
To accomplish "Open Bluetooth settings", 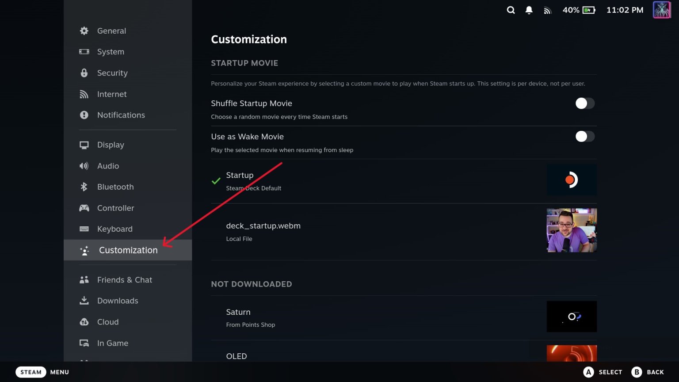I will 128,187.
